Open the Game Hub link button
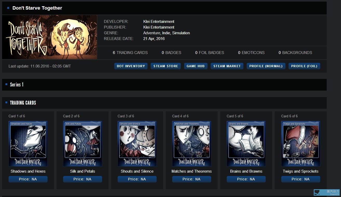This screenshot has height=197, width=341. 196,66
